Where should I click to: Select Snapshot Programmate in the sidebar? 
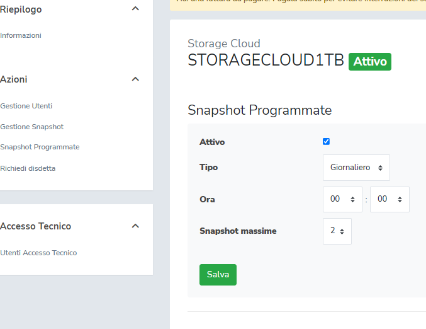(40, 147)
